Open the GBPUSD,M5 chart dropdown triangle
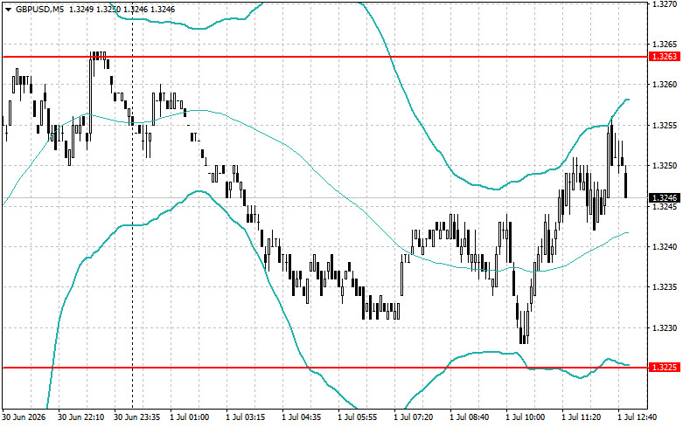Viewport: 683px width, 427px height. pyautogui.click(x=8, y=9)
